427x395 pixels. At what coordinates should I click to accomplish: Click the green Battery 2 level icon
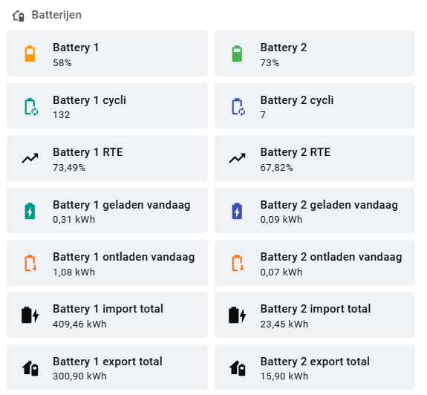click(237, 53)
